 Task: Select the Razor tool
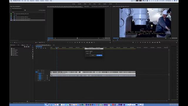tap(33, 51)
